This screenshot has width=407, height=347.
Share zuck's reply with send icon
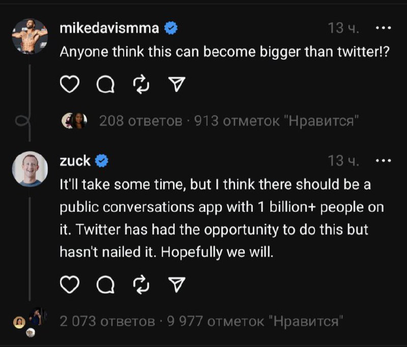coord(177,286)
